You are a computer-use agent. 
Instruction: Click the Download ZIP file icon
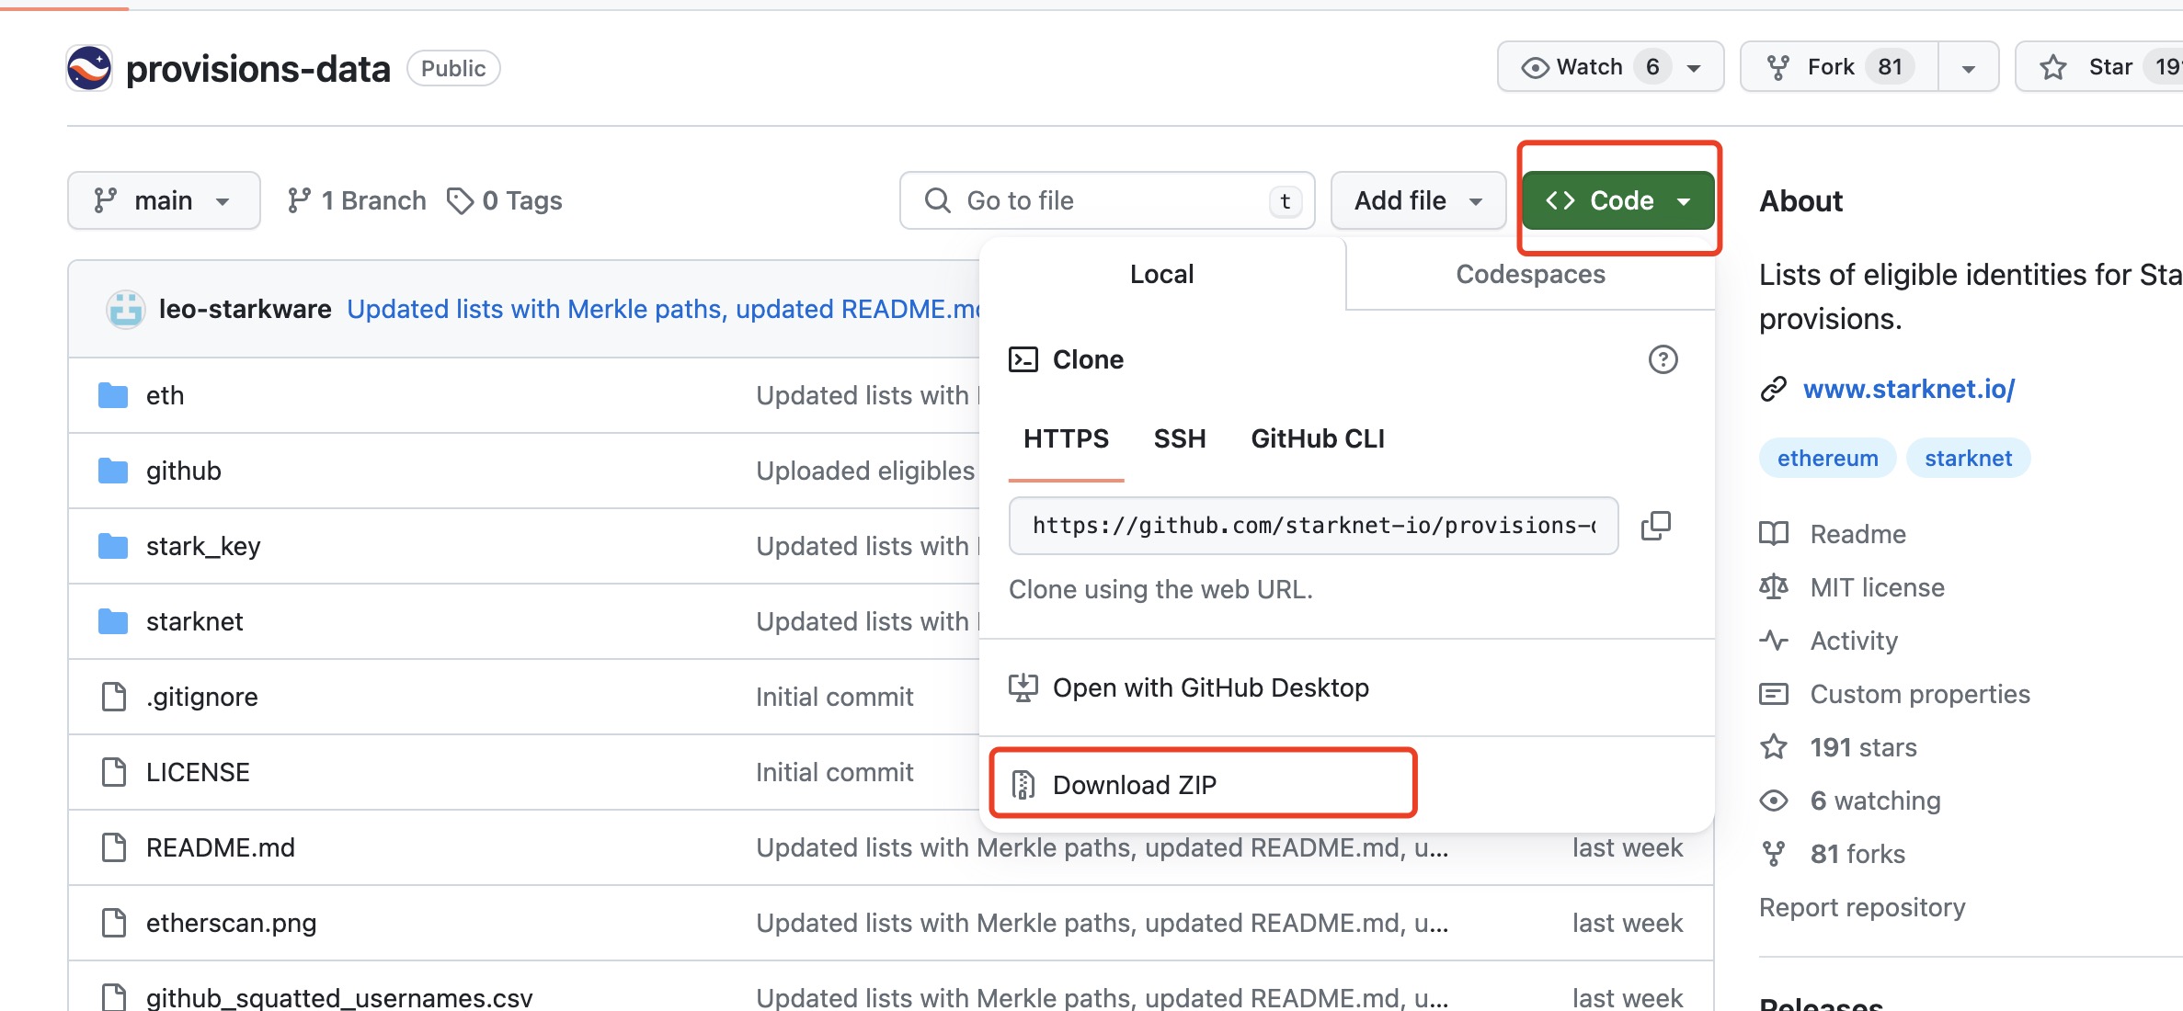tap(1023, 785)
